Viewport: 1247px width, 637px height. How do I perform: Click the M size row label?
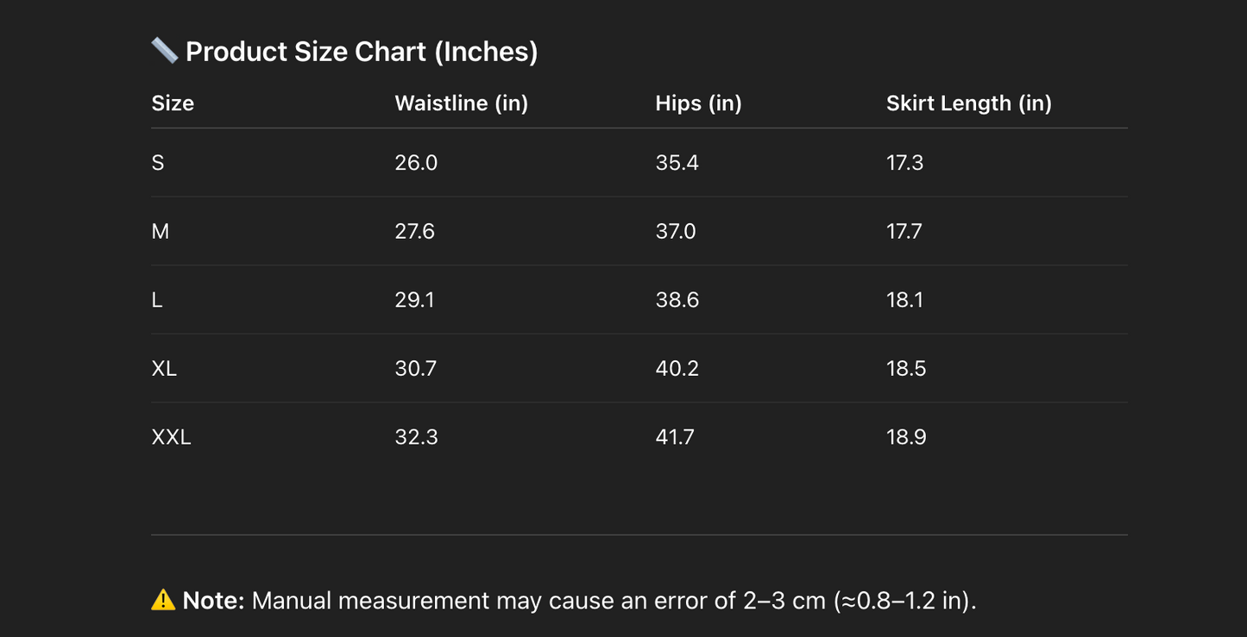pos(161,231)
